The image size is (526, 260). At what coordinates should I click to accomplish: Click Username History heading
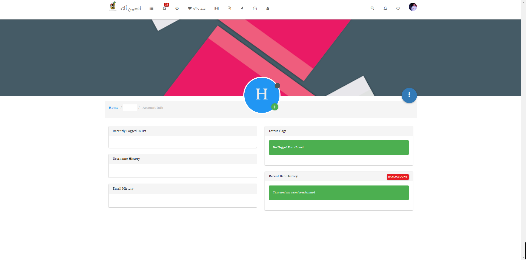pos(126,159)
